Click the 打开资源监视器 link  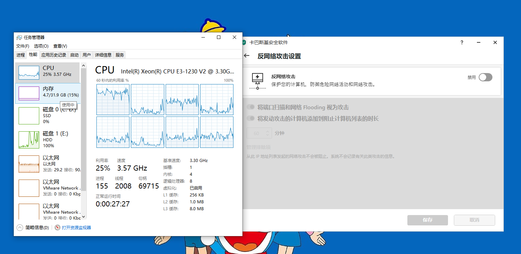[x=76, y=227]
